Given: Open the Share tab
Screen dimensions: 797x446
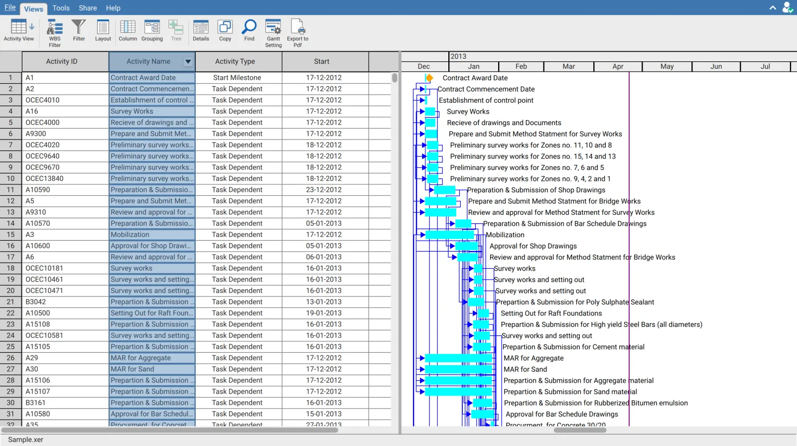Looking at the screenshot, I should [x=88, y=8].
